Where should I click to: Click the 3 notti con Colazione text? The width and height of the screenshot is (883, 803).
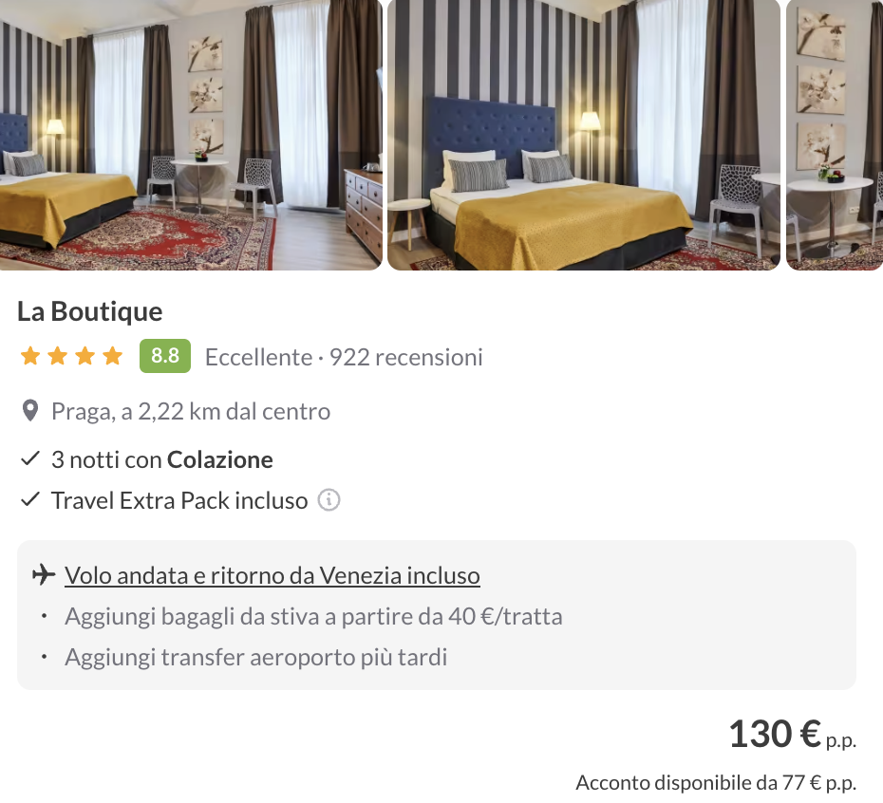162,460
